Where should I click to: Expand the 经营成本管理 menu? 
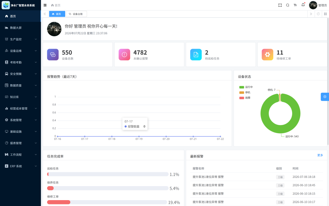click(x=20, y=108)
